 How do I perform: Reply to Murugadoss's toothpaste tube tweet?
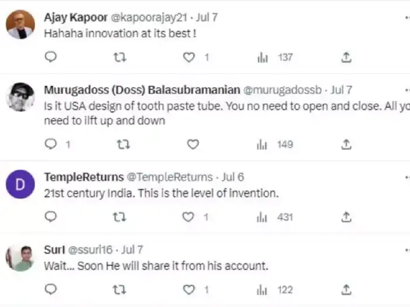tap(51, 144)
